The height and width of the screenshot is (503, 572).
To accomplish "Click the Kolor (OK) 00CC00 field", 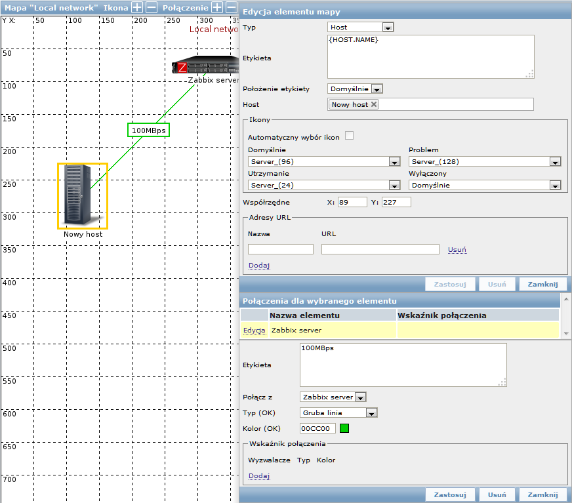I will click(x=317, y=428).
